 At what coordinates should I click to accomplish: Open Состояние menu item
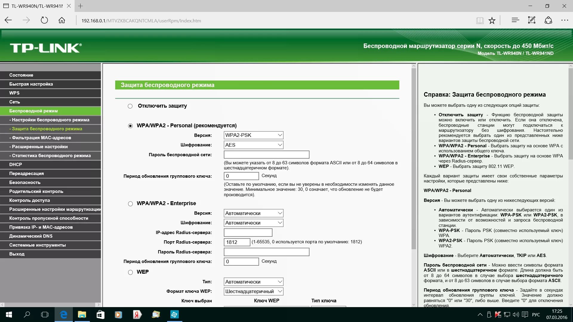pyautogui.click(x=50, y=75)
